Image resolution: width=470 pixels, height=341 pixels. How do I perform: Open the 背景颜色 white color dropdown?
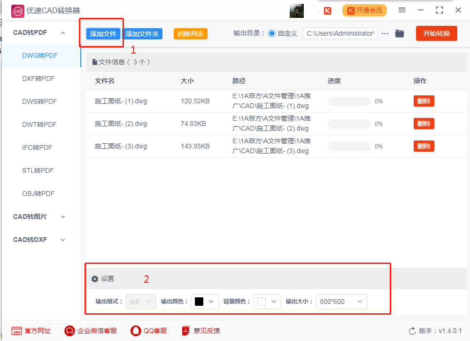(267, 302)
